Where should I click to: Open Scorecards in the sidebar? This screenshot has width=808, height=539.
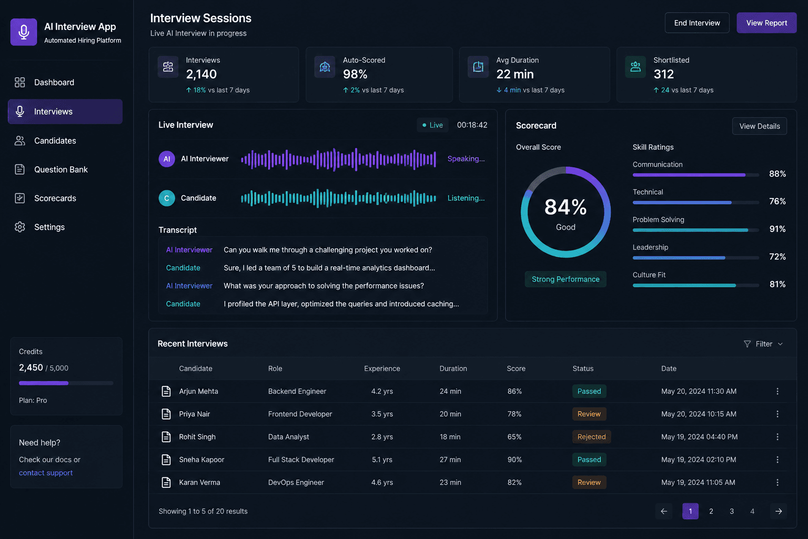coord(65,198)
